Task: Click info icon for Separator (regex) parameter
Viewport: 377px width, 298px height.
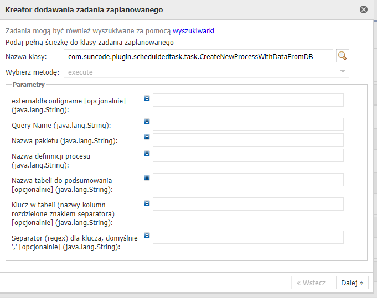Action: pos(147,235)
